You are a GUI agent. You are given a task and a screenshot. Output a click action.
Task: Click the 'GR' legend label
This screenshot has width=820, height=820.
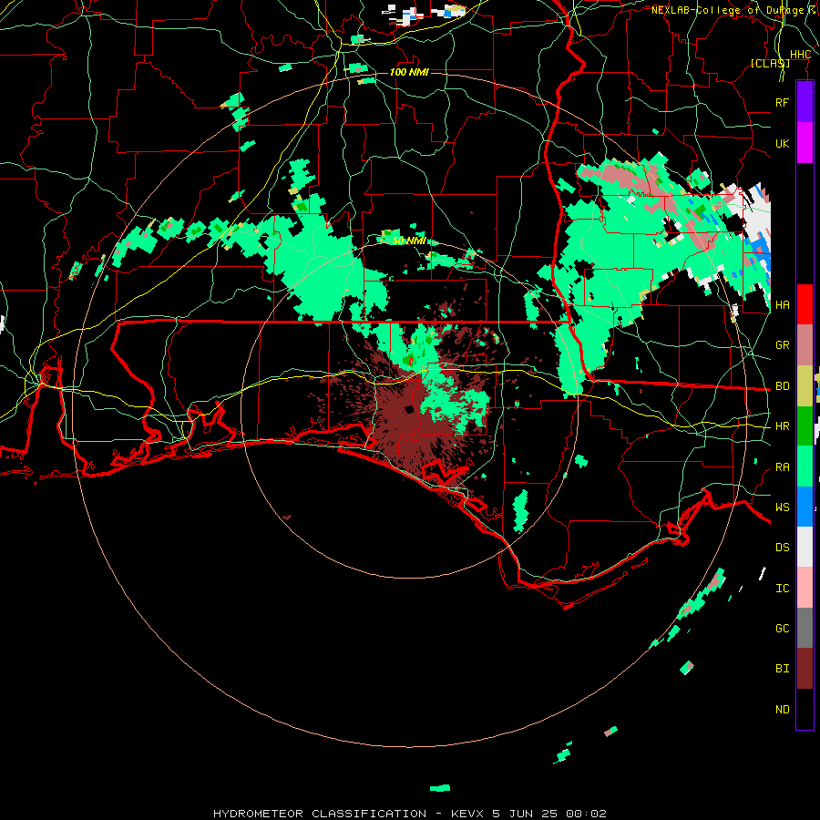pos(782,345)
